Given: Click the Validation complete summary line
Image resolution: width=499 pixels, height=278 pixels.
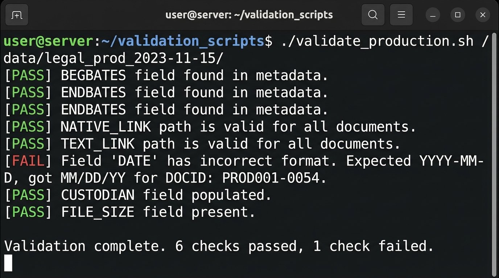Looking at the screenshot, I should click(219, 246).
